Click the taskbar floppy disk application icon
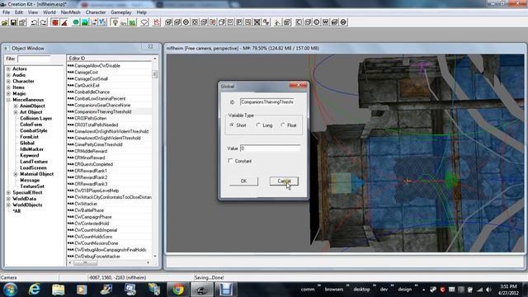 point(225,290)
